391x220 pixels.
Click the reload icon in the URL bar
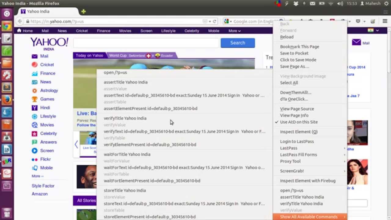coord(214,21)
